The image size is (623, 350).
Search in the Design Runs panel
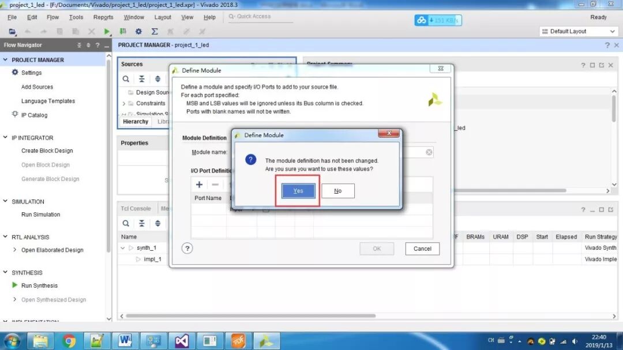(x=126, y=223)
